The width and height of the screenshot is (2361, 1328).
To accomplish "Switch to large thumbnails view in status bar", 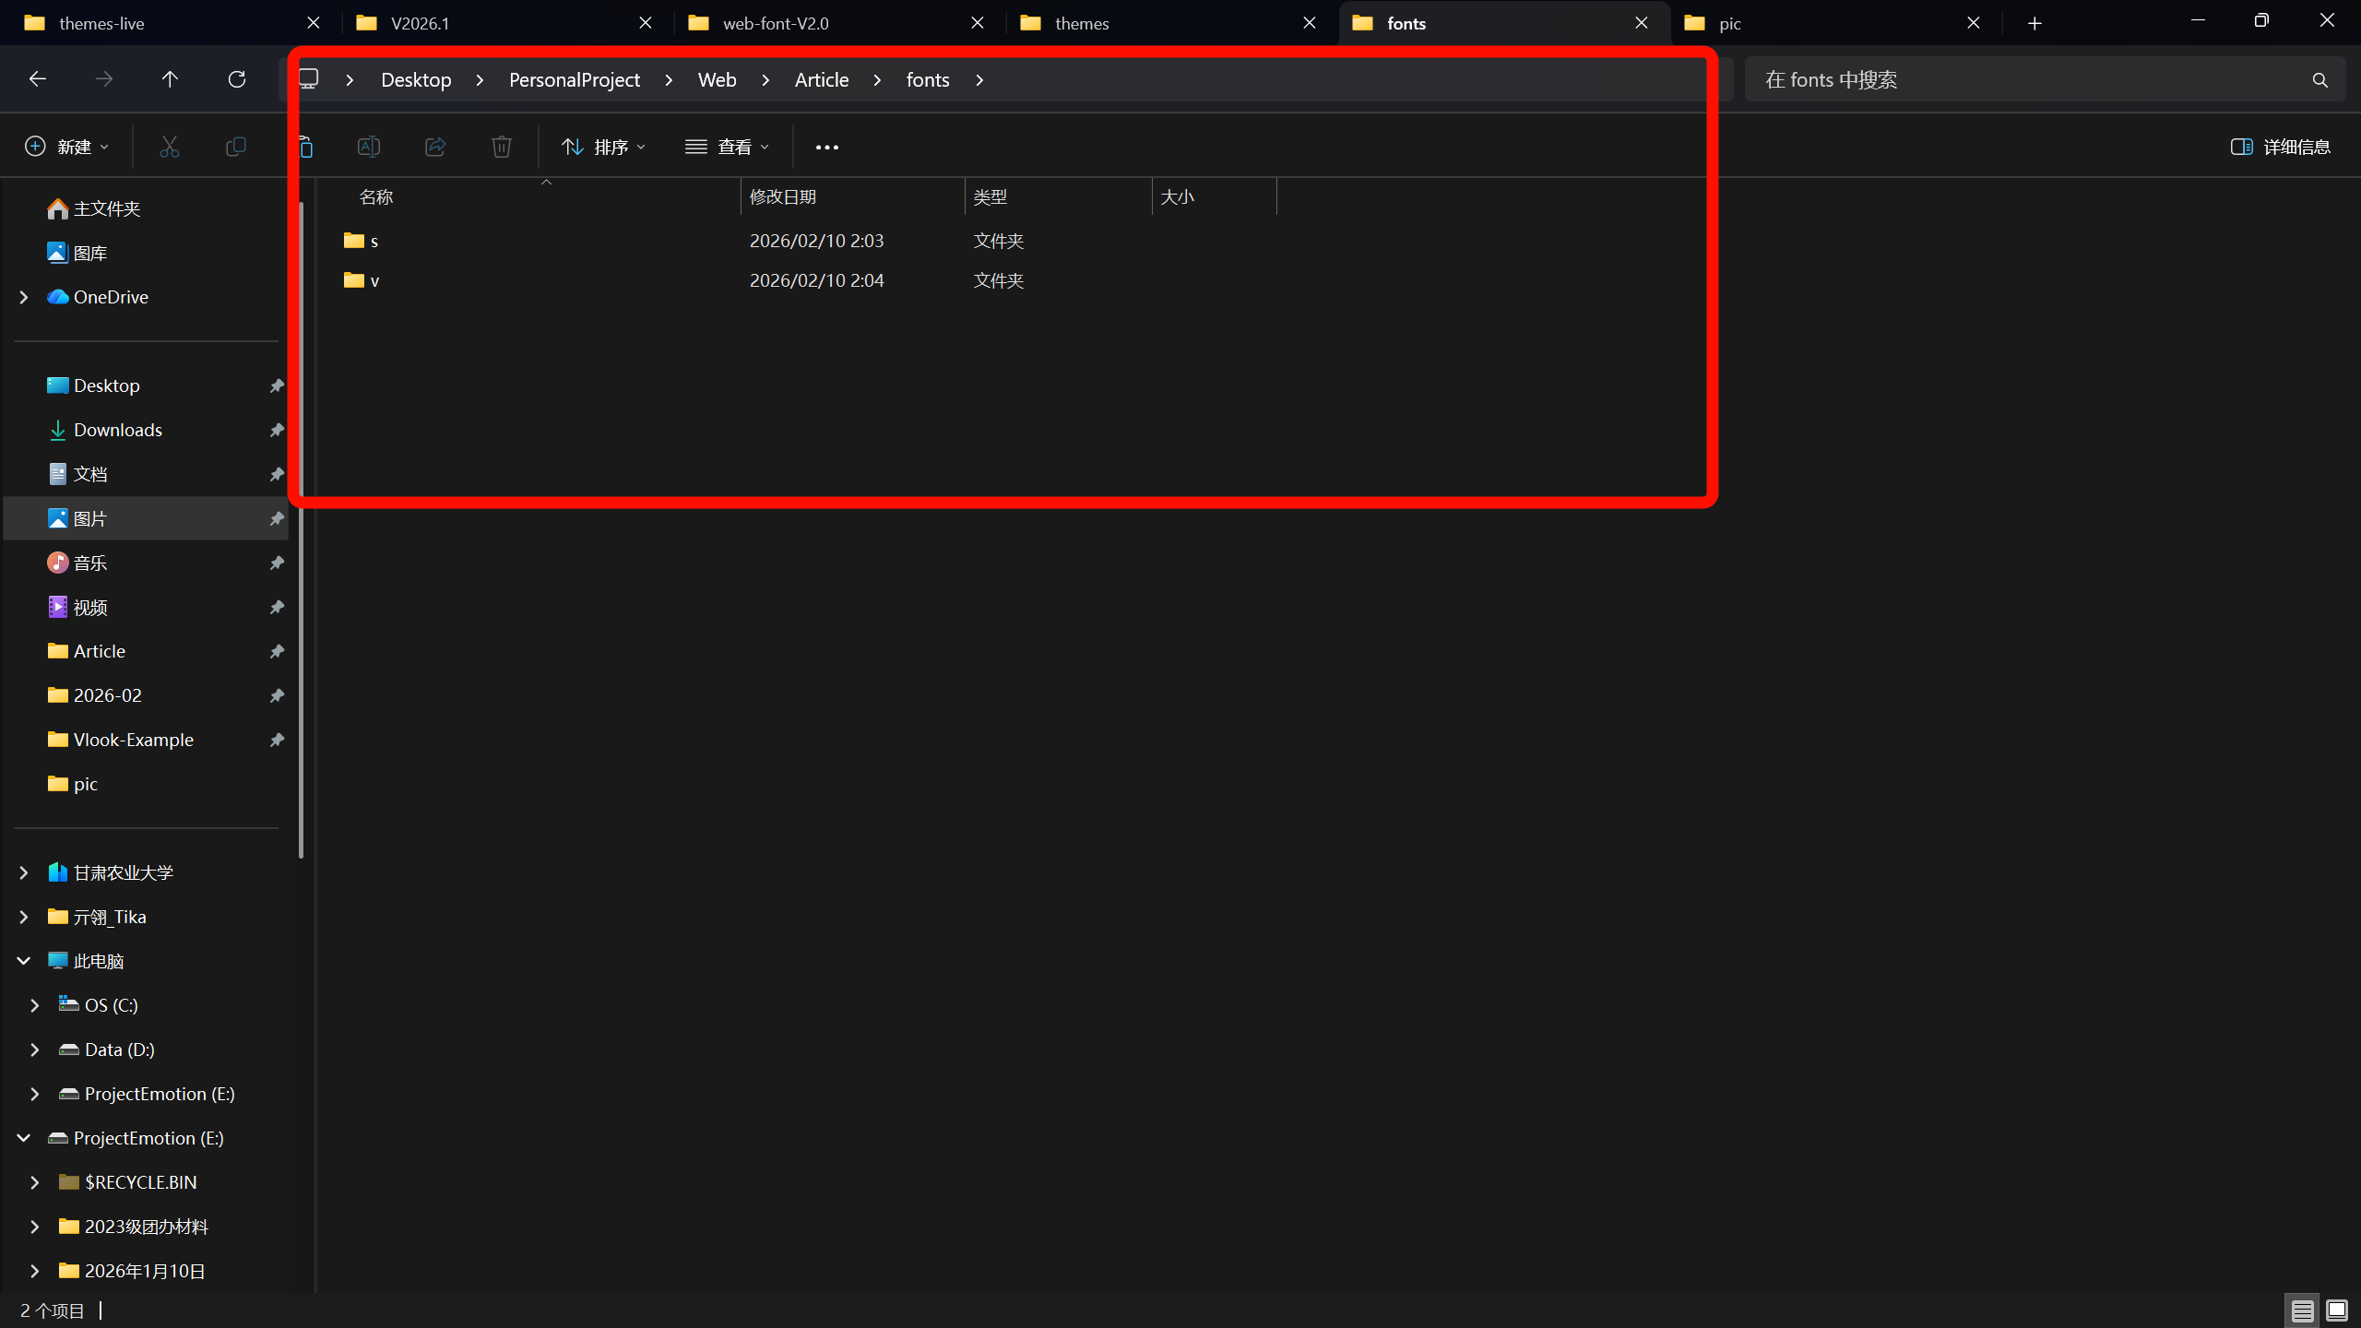I will tap(2336, 1310).
